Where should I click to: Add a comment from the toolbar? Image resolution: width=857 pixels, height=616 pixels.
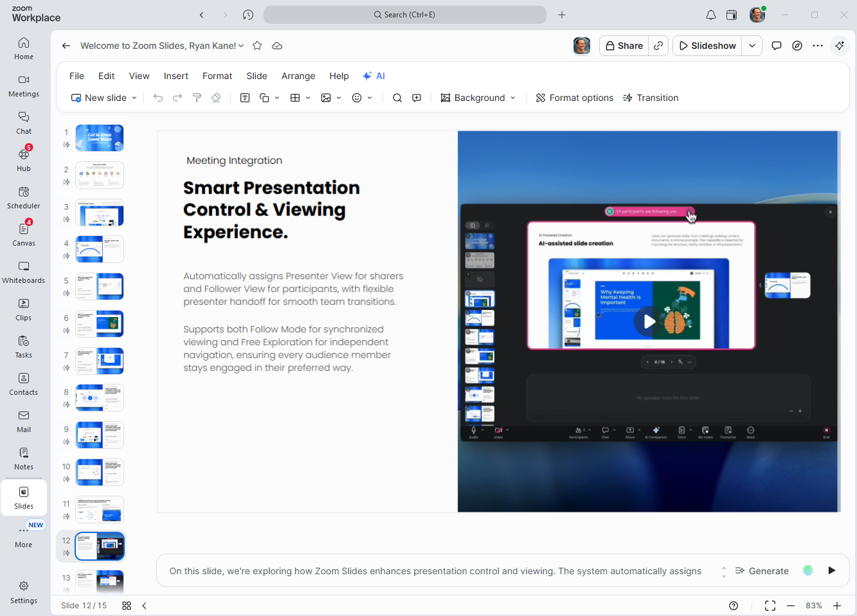click(417, 98)
